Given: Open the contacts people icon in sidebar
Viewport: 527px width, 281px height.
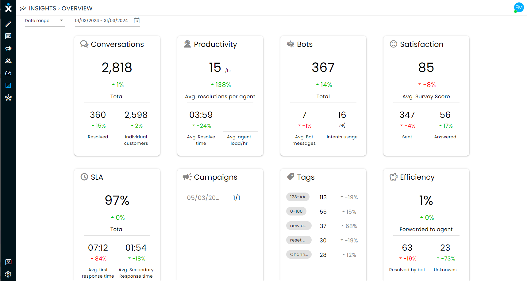Looking at the screenshot, I should tap(8, 61).
